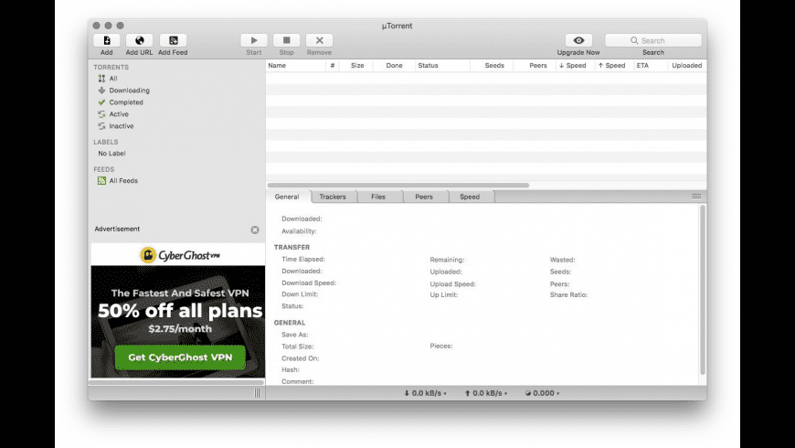Click Get CyberGhost VPN button
This screenshot has width=795, height=448.
point(180,357)
